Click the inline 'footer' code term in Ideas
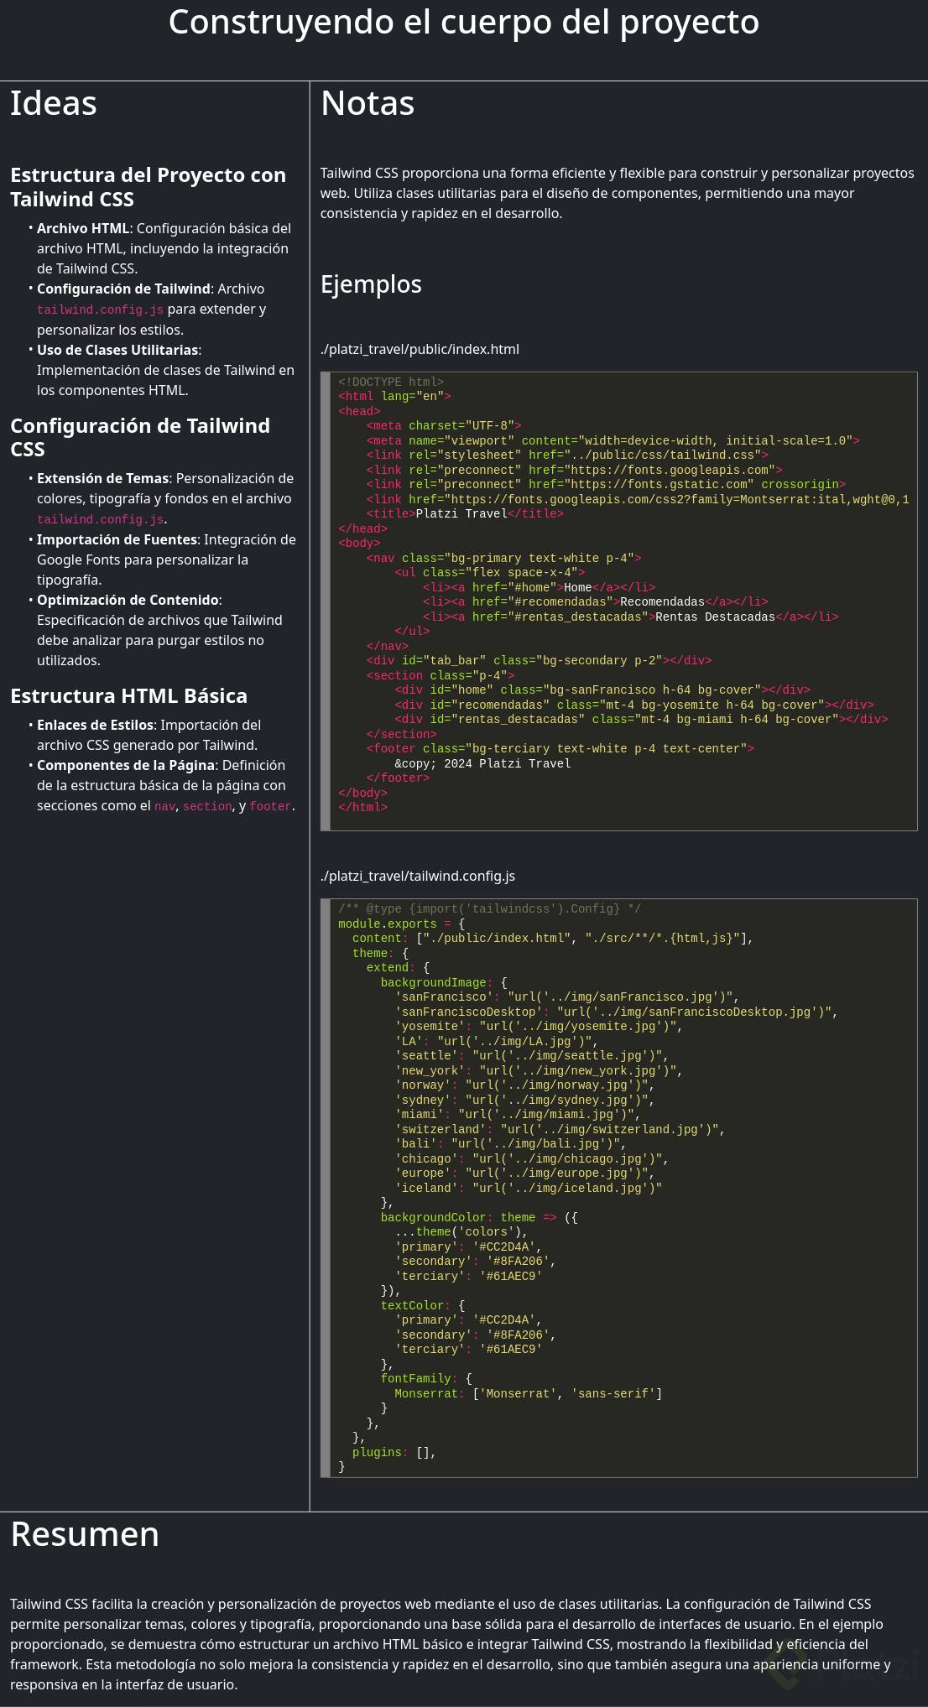The height and width of the screenshot is (1707, 928). [270, 806]
